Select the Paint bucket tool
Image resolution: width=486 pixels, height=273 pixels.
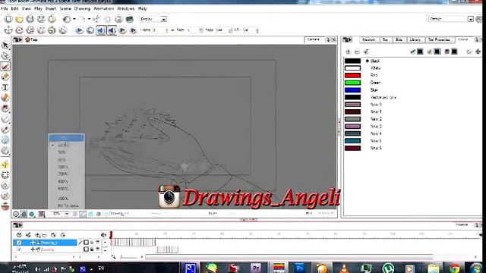pos(5,98)
